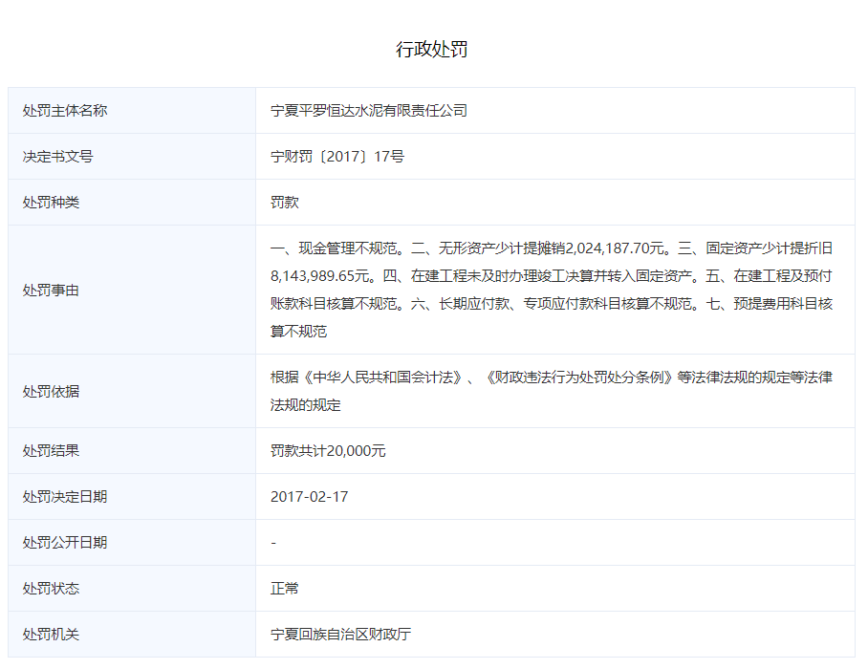Click the 处罚种类 row label

[51, 203]
